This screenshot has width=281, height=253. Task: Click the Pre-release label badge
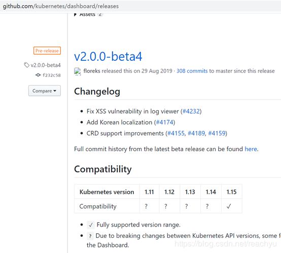[47, 51]
